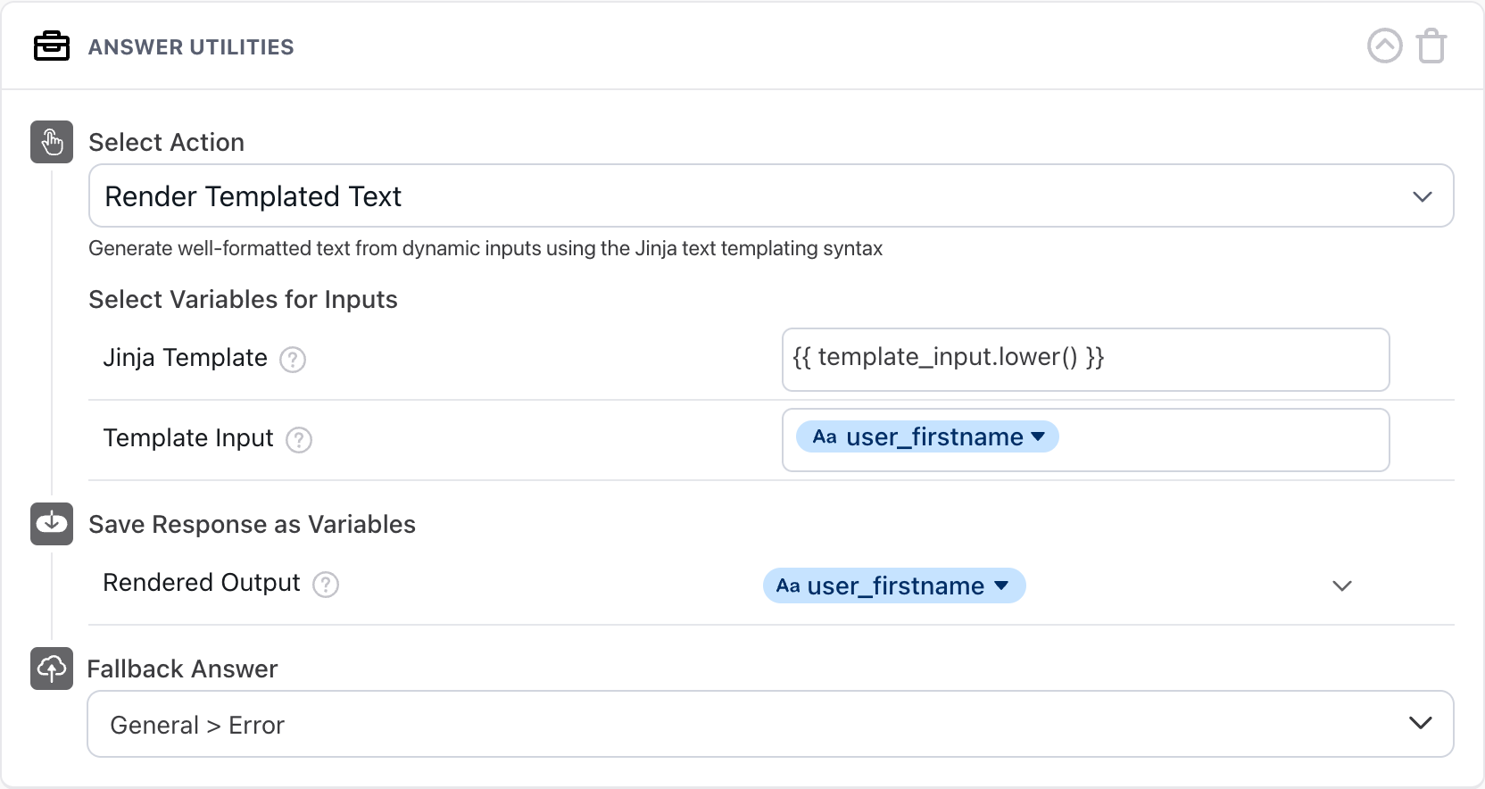Open the Template Input user_firstname variable chip

coord(927,437)
